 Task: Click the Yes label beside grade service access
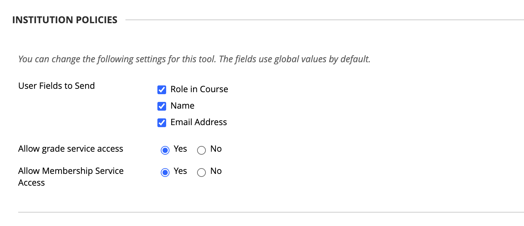(180, 149)
